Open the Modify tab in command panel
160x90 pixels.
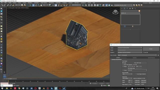pos(124,8)
